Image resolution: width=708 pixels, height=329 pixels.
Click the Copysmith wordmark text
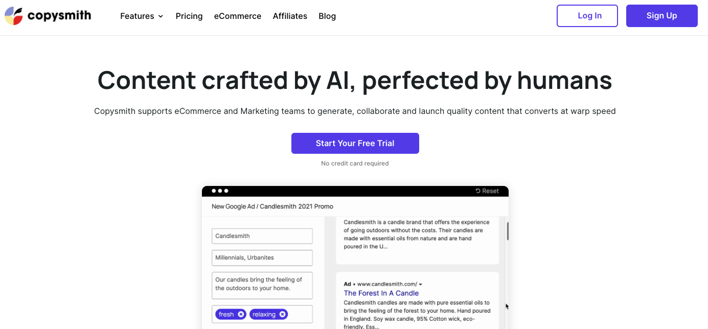pos(59,16)
